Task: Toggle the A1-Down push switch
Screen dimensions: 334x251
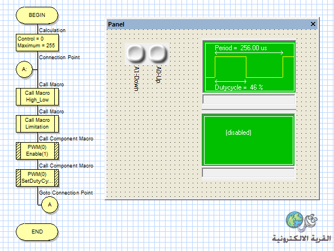Action: click(136, 54)
